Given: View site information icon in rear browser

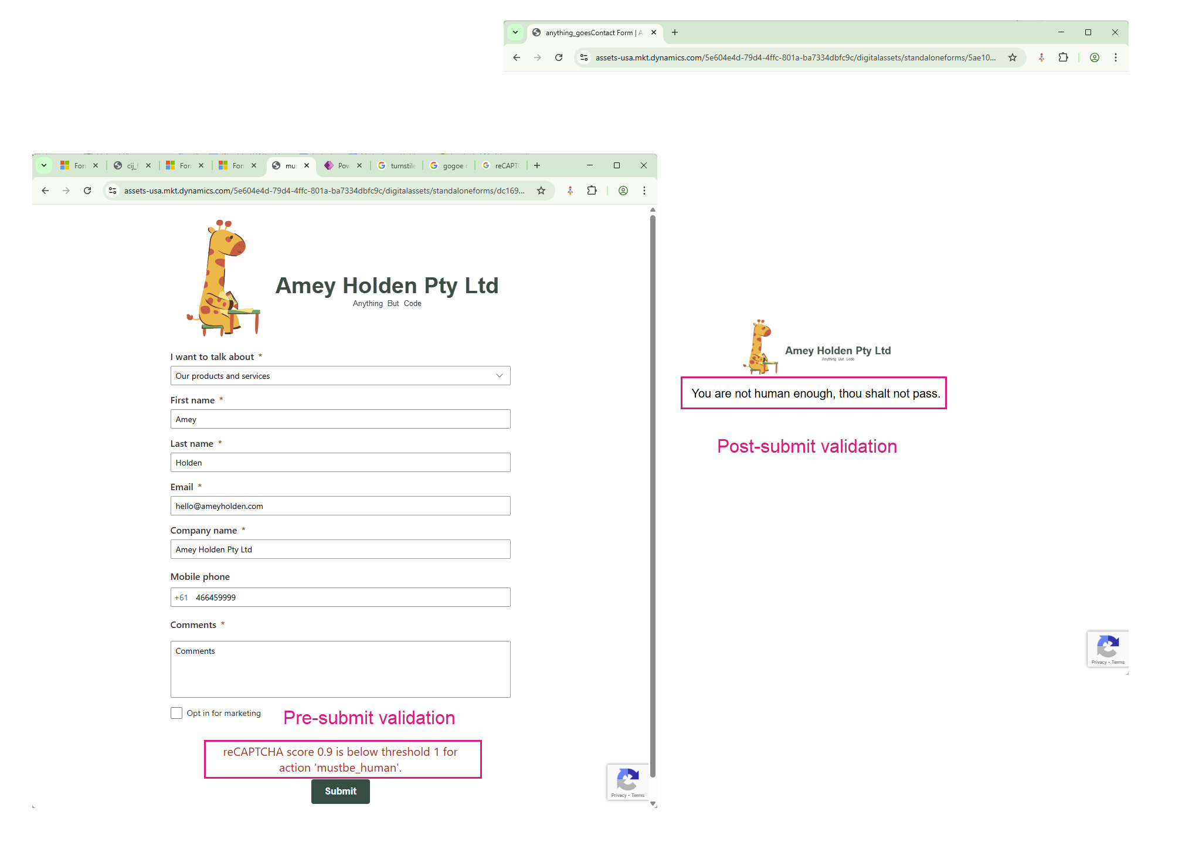Looking at the screenshot, I should click(584, 57).
